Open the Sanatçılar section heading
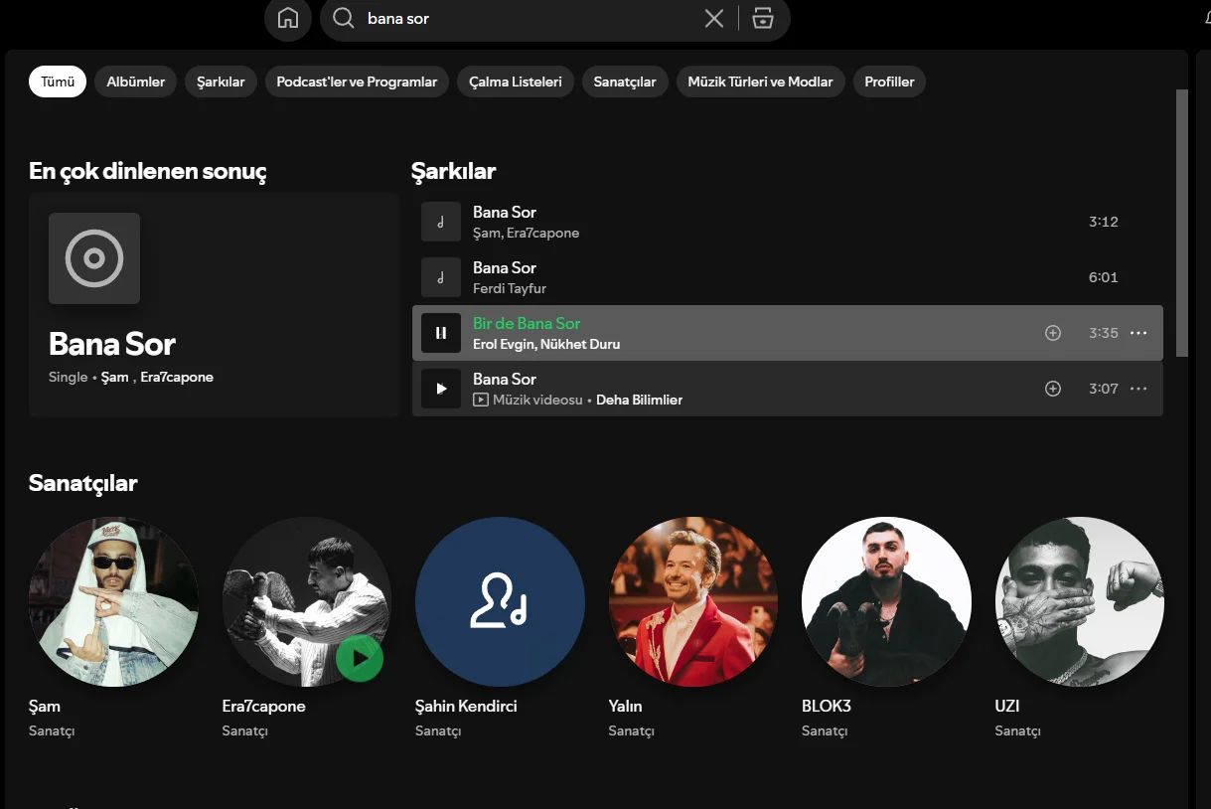Screen dimensions: 1211x809 pos(83,483)
